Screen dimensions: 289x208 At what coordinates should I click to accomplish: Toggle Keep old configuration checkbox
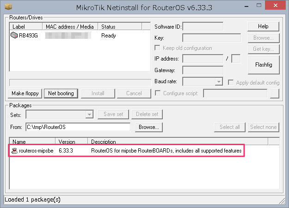point(157,48)
